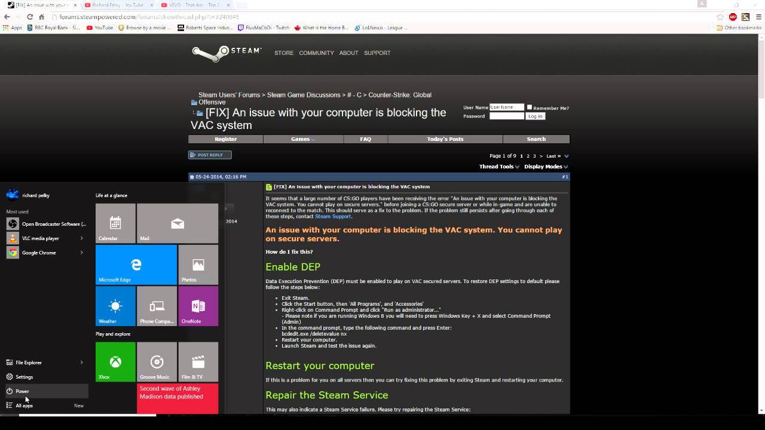Open the Xbox tile
Screen dimensions: 765x430
click(115, 362)
